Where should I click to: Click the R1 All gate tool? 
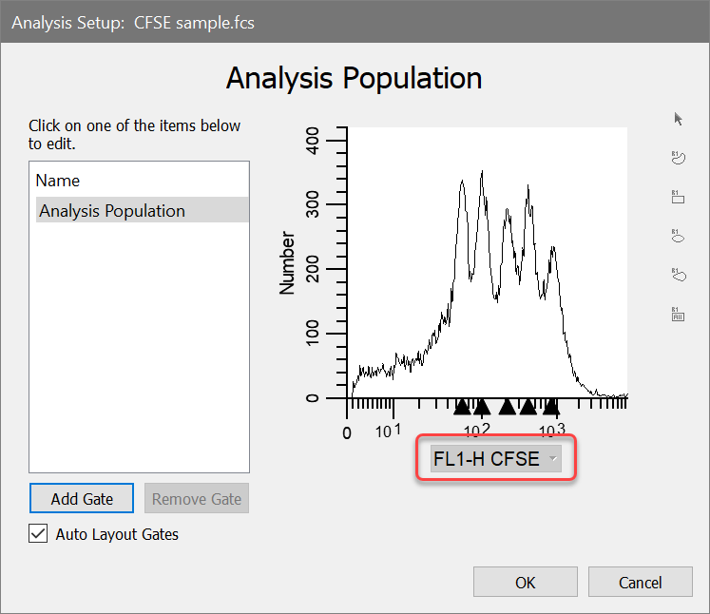[x=679, y=314]
